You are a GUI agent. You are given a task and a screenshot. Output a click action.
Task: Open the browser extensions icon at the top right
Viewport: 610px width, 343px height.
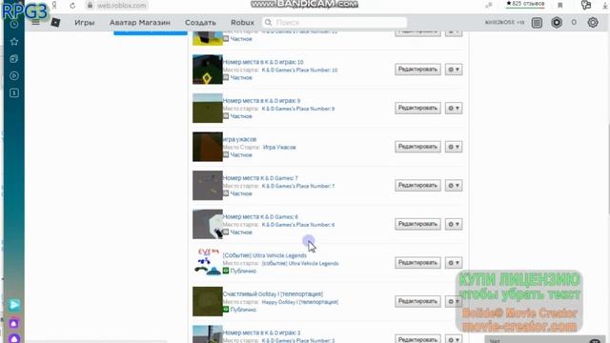tap(586, 5)
